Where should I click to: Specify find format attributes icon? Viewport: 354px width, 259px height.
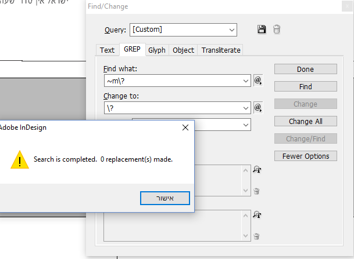click(257, 169)
